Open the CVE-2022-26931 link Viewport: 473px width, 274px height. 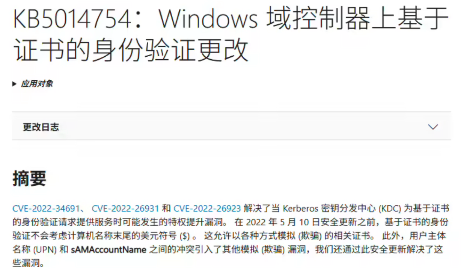[125, 208]
